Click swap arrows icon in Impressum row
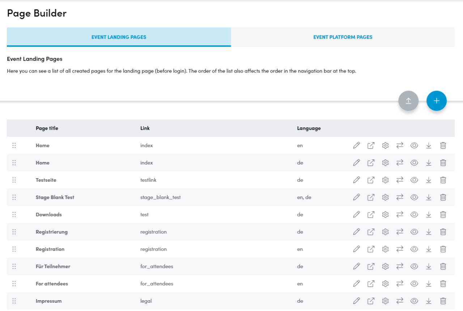The image size is (463, 311). [400, 301]
